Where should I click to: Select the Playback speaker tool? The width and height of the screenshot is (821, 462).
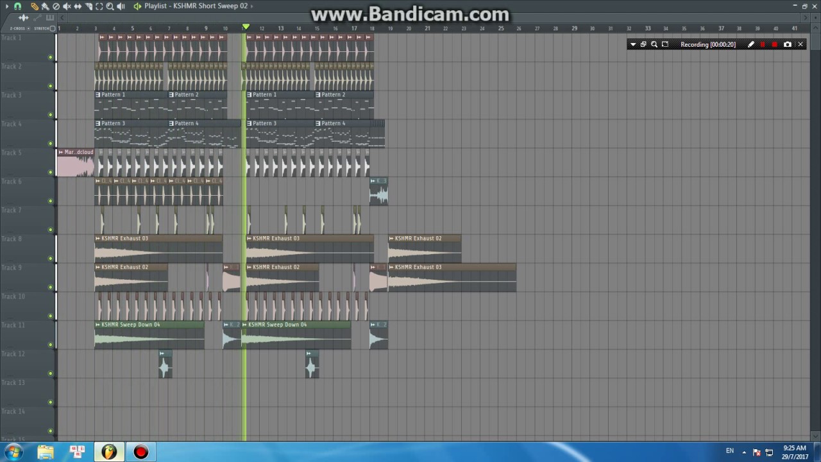click(x=121, y=6)
